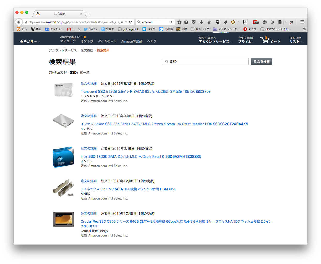Show more bookmarks via double chevron
Viewport: 321px width, 264px height.
(x=304, y=29)
